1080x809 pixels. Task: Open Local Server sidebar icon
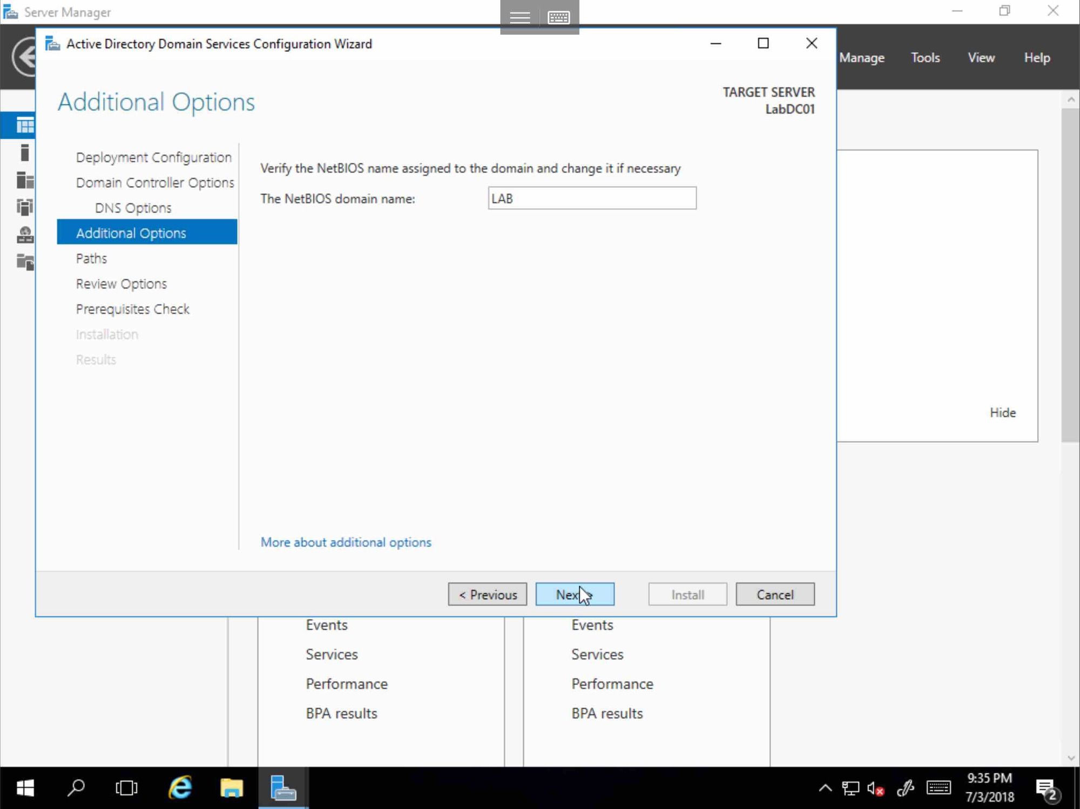(x=25, y=153)
